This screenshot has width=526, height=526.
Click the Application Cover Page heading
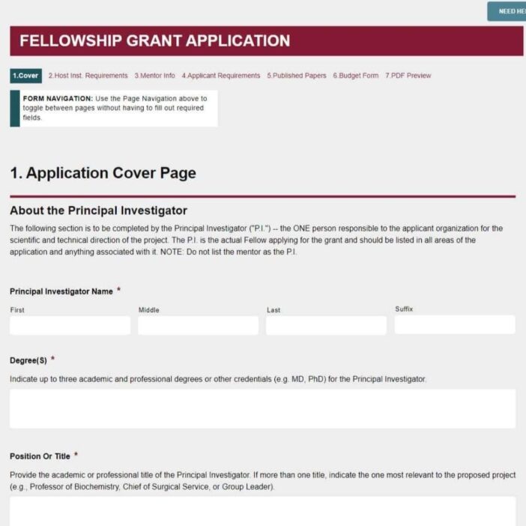tap(103, 173)
